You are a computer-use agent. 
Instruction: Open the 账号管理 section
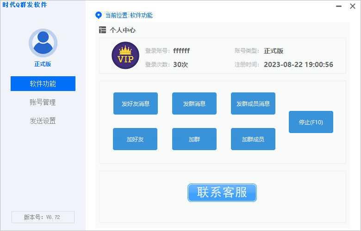click(x=43, y=102)
